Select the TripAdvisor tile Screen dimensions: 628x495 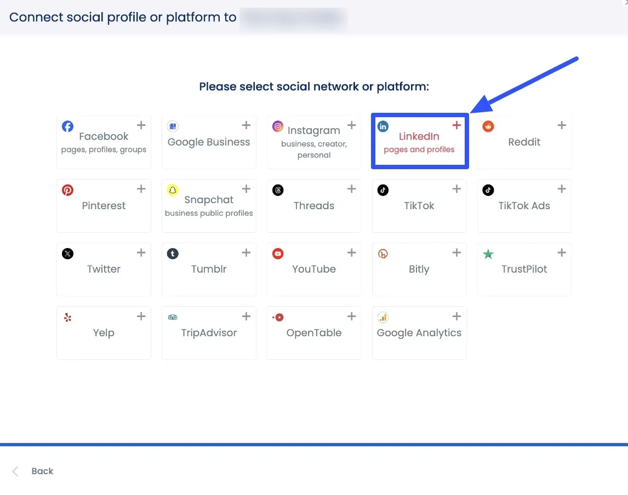(x=209, y=333)
